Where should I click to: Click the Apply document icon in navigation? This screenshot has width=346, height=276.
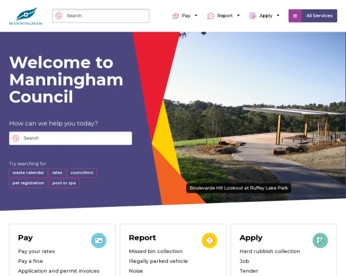253,16
